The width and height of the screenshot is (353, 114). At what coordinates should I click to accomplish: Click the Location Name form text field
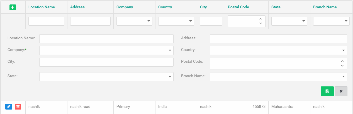(x=106, y=39)
